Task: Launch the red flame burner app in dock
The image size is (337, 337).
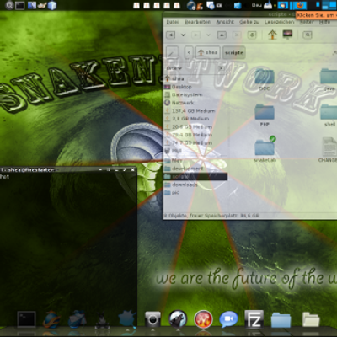Action: tap(203, 319)
